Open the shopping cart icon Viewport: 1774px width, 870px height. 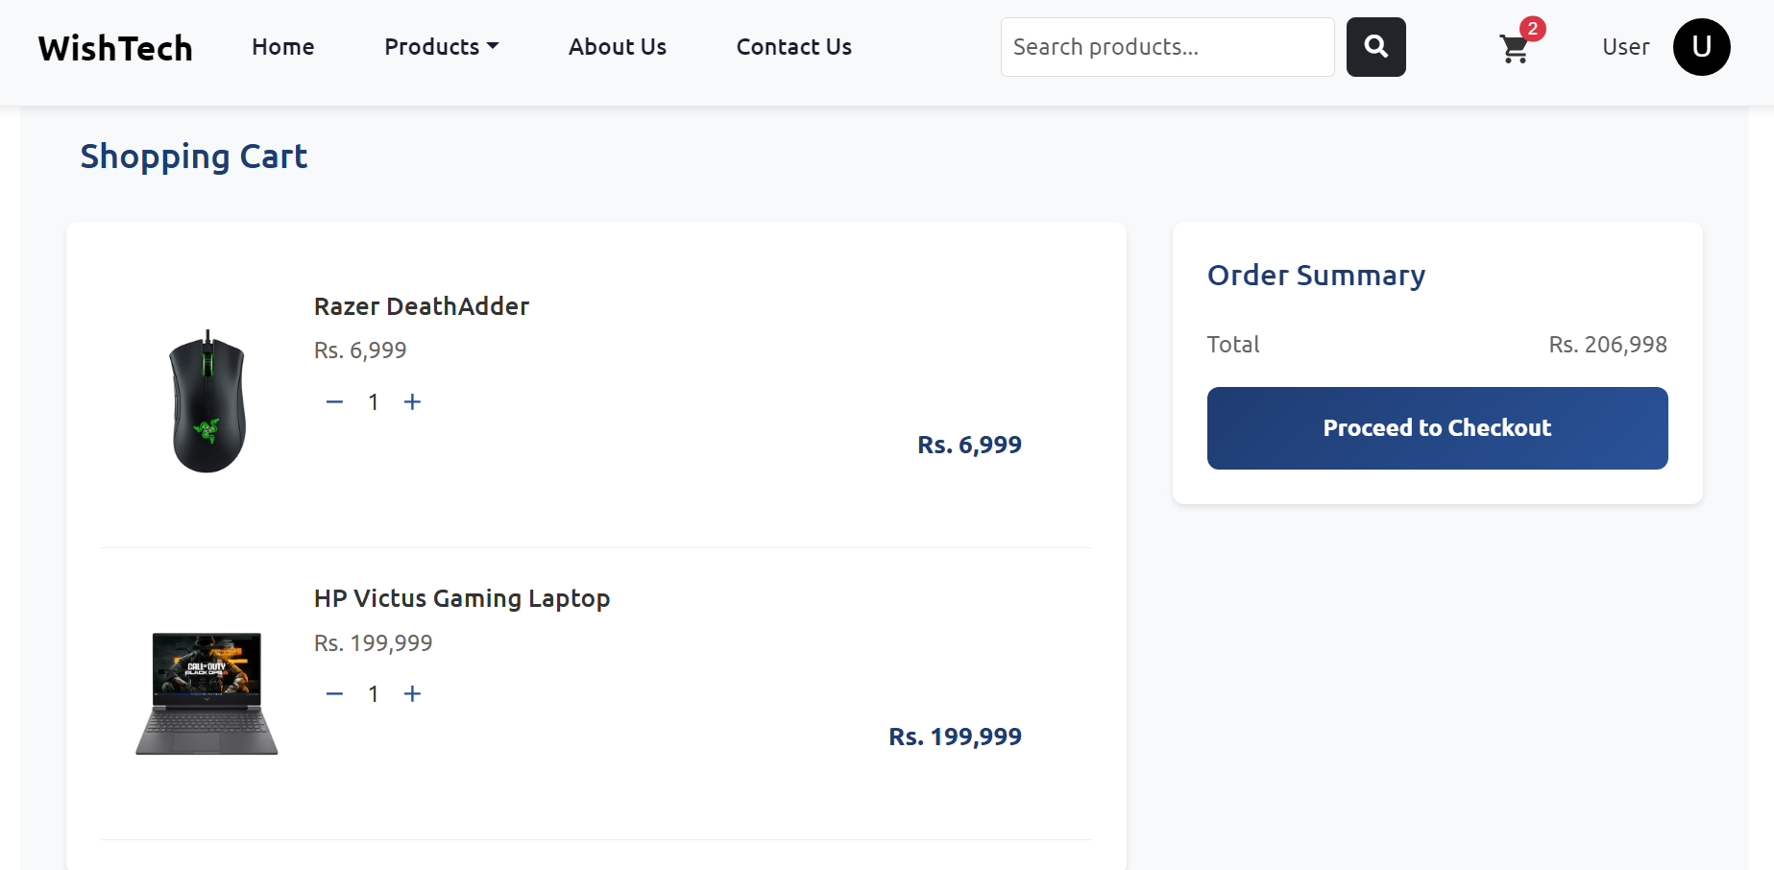1514,49
